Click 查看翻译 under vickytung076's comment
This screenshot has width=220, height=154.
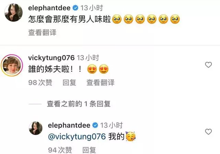[x=100, y=82]
